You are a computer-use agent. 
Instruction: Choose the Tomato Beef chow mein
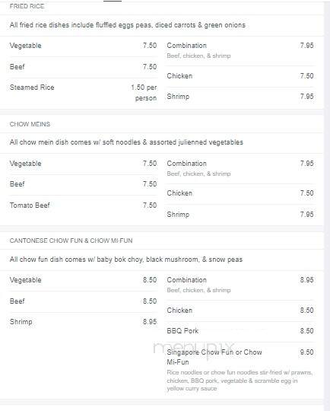[83, 205]
